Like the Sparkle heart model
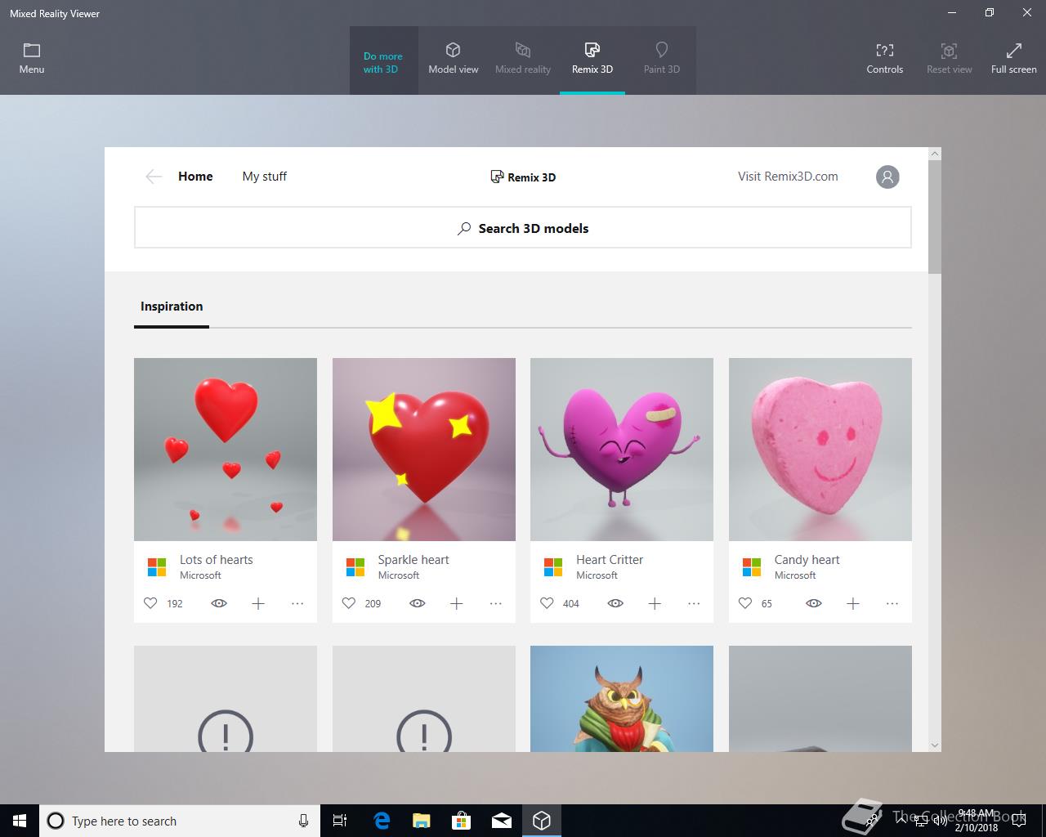Image resolution: width=1046 pixels, height=837 pixels. point(349,603)
